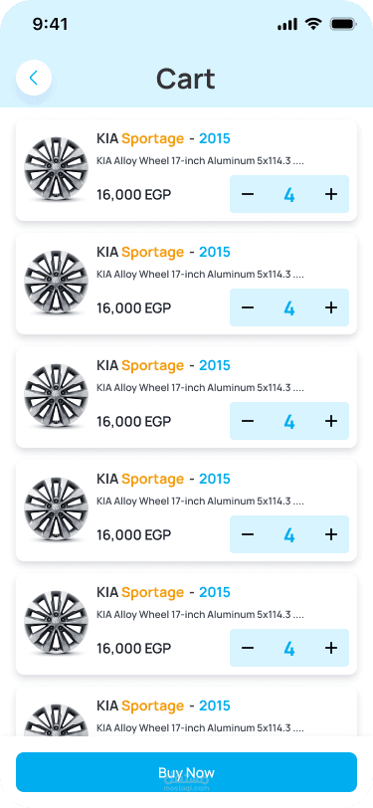Click plus icon on fifth cart item
Image resolution: width=373 pixels, height=808 pixels.
(x=331, y=648)
